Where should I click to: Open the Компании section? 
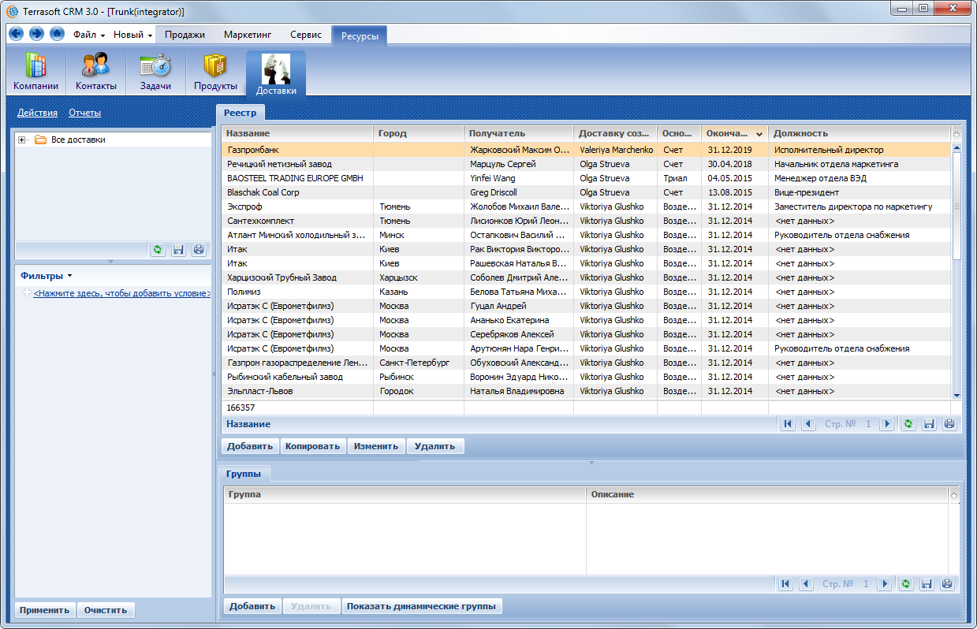point(36,73)
